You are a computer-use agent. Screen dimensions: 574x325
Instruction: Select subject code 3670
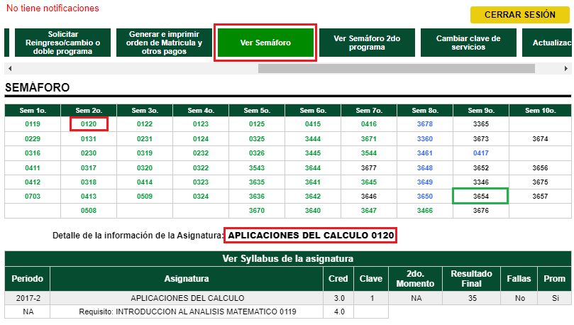click(x=257, y=211)
